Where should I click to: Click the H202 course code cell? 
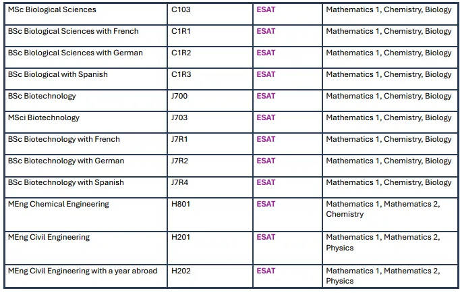[x=181, y=271]
